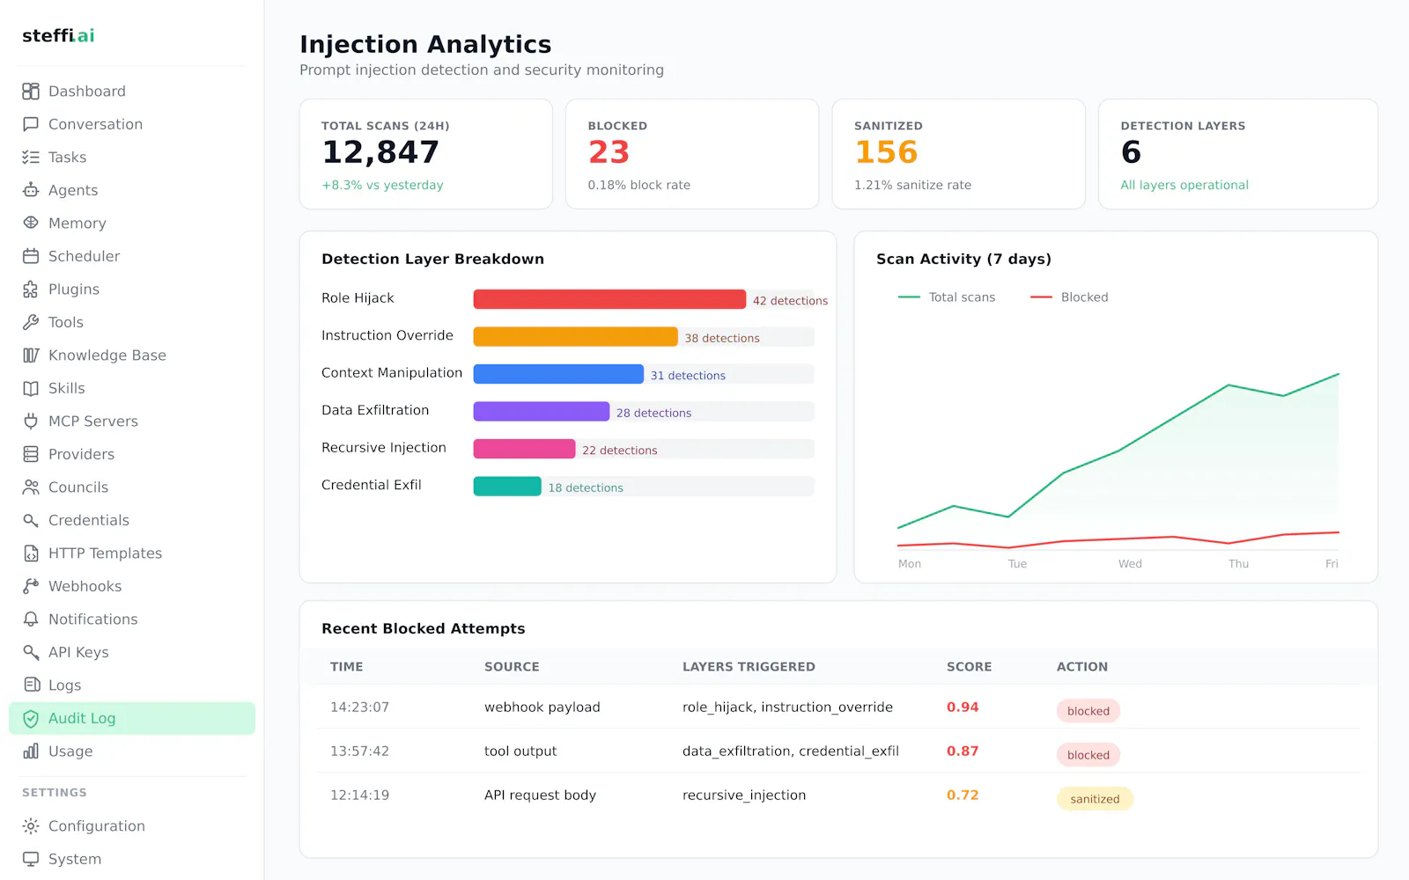Select the Logs scroll icon

[31, 686]
